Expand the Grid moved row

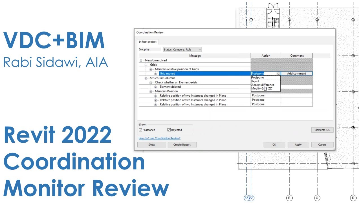(156, 74)
